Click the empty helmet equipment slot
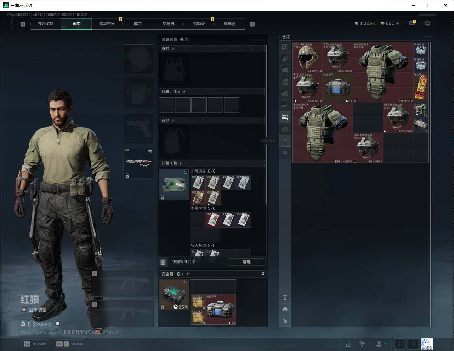Screen dimensions: 454x351 (138, 59)
